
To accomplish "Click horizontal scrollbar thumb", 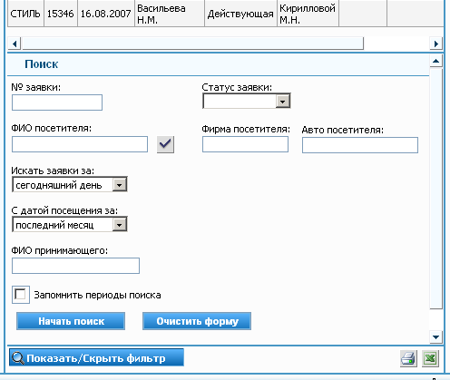I will [193, 44].
